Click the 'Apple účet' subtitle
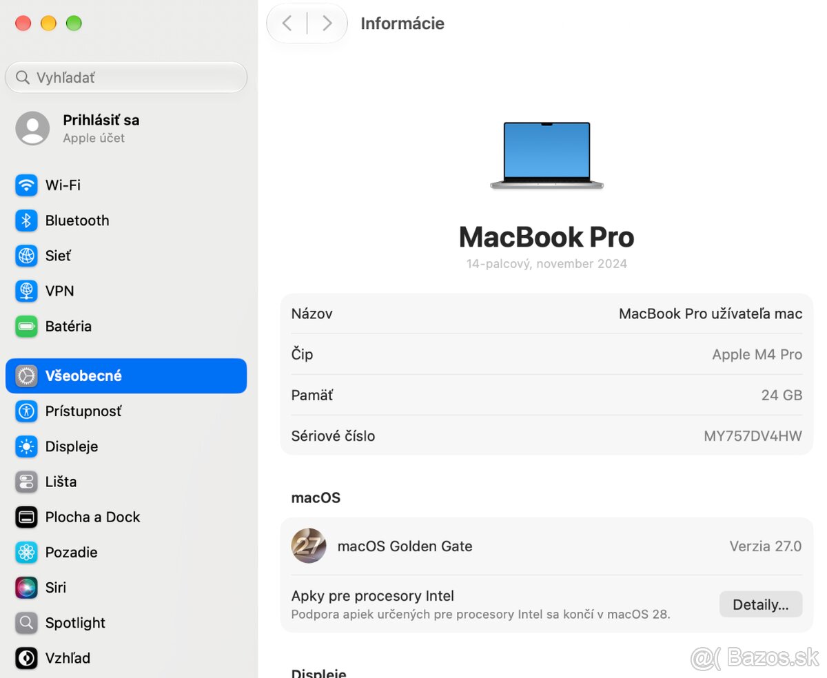This screenshot has height=678, width=827. pyautogui.click(x=94, y=138)
